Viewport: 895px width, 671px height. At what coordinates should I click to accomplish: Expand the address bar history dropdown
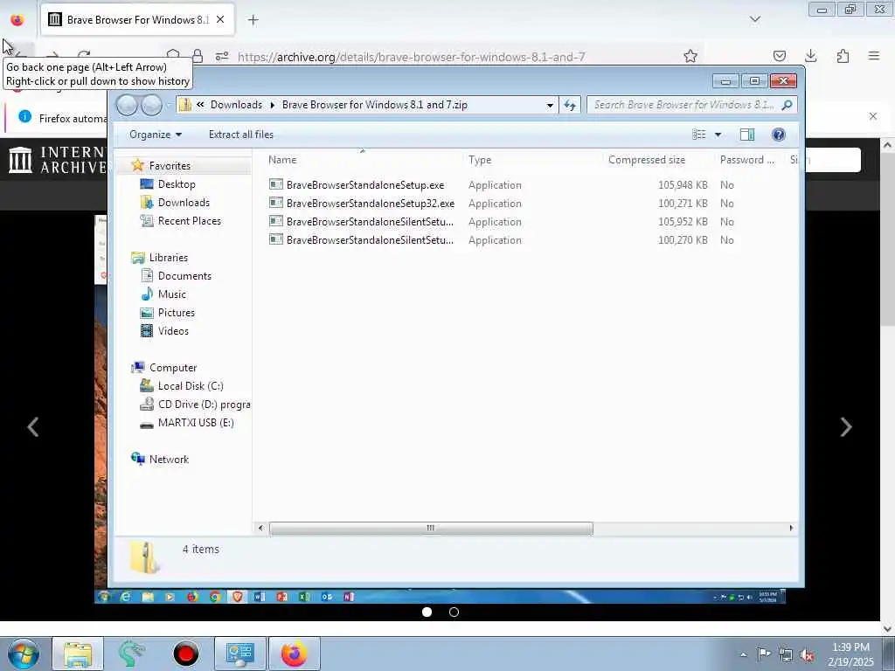[549, 105]
